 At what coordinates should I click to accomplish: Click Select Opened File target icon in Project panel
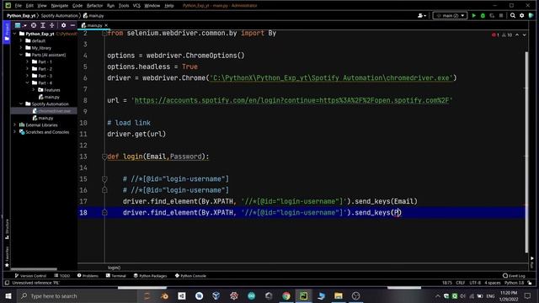point(34,25)
